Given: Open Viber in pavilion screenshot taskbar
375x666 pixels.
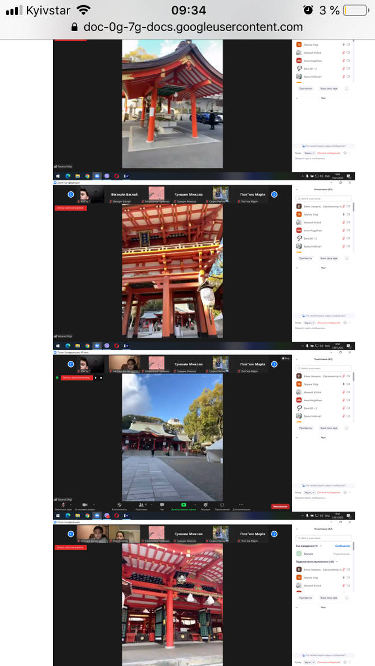Looking at the screenshot, I should 107,176.
